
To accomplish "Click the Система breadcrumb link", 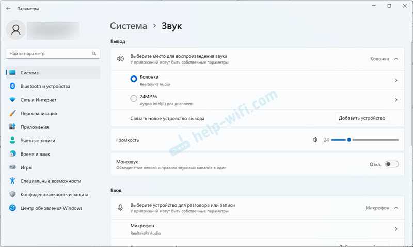I will click(x=129, y=26).
